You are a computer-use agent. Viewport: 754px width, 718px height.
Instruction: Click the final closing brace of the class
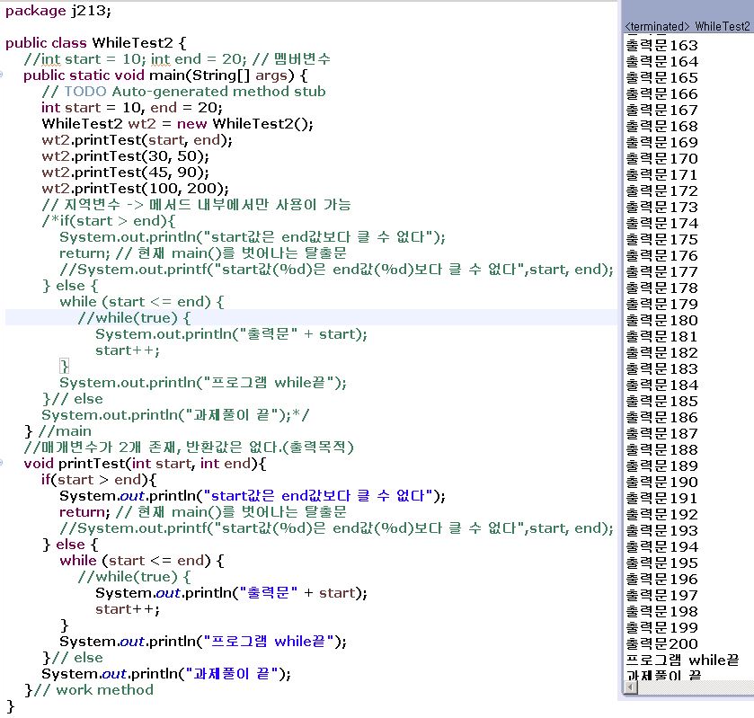point(11,706)
